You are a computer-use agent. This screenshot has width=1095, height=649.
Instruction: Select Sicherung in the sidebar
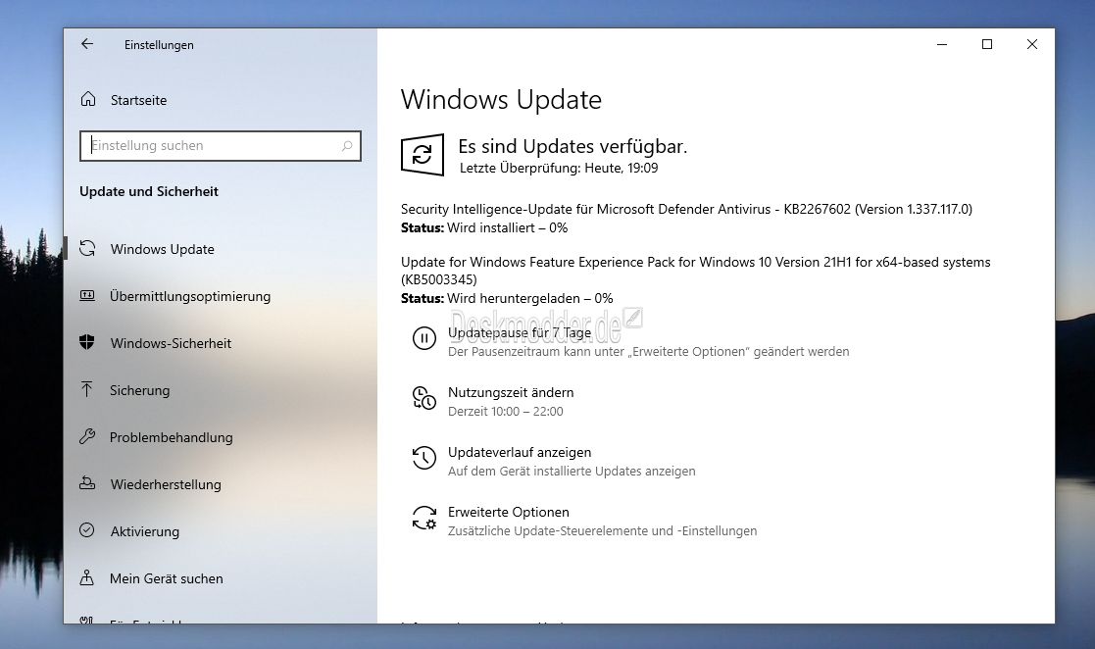click(x=139, y=390)
